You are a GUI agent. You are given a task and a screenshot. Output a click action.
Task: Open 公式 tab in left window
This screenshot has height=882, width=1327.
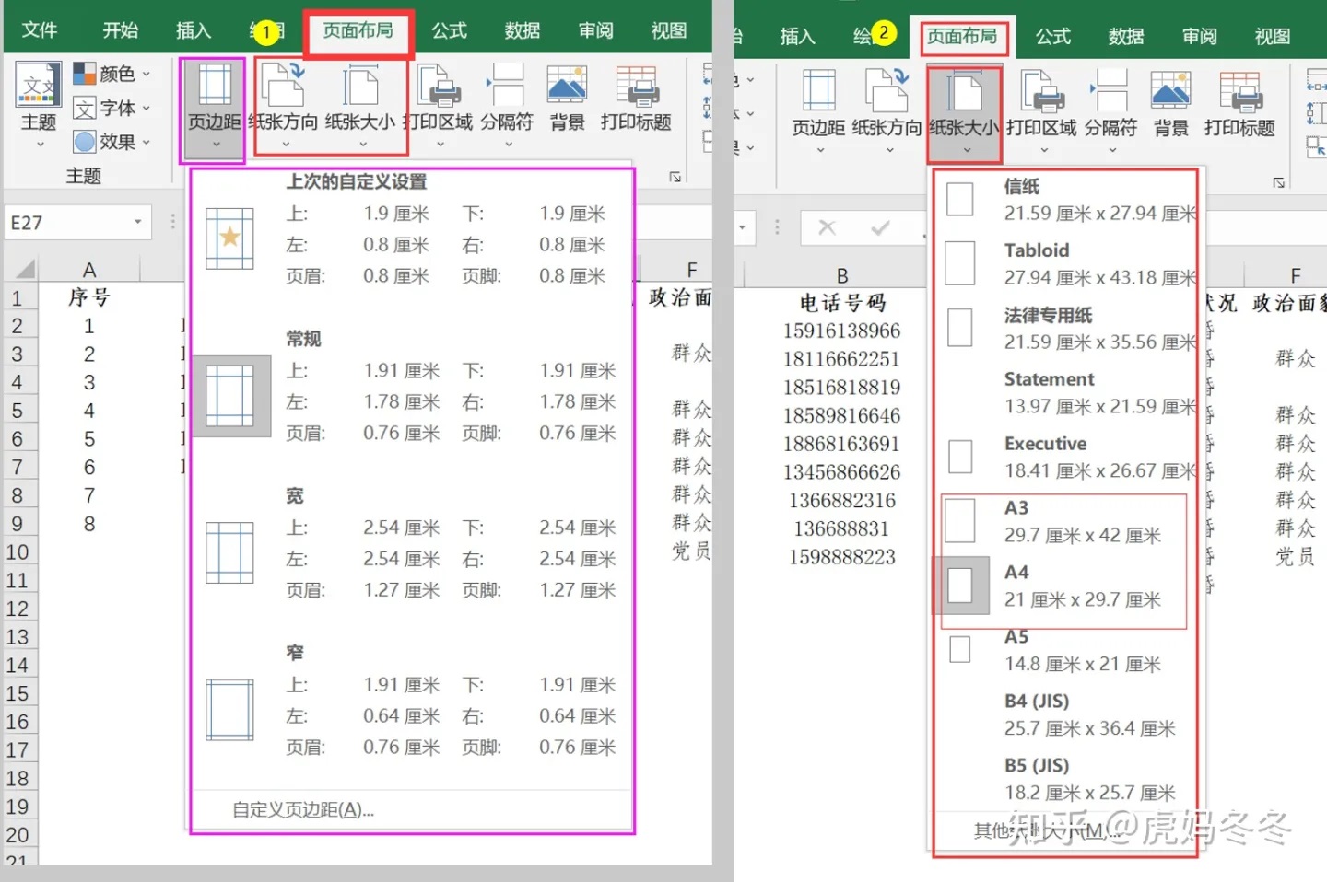pos(449,30)
